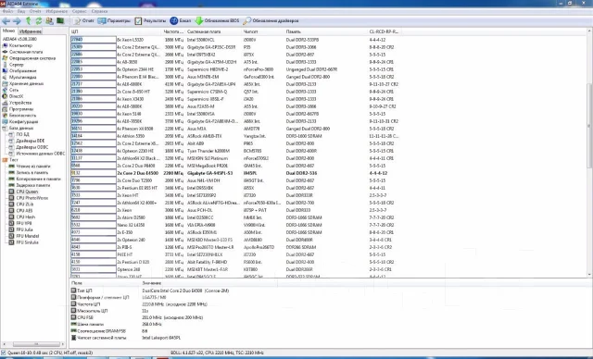This screenshot has height=359, width=593.
Task: Open the Сервис menu
Action: pos(79,11)
